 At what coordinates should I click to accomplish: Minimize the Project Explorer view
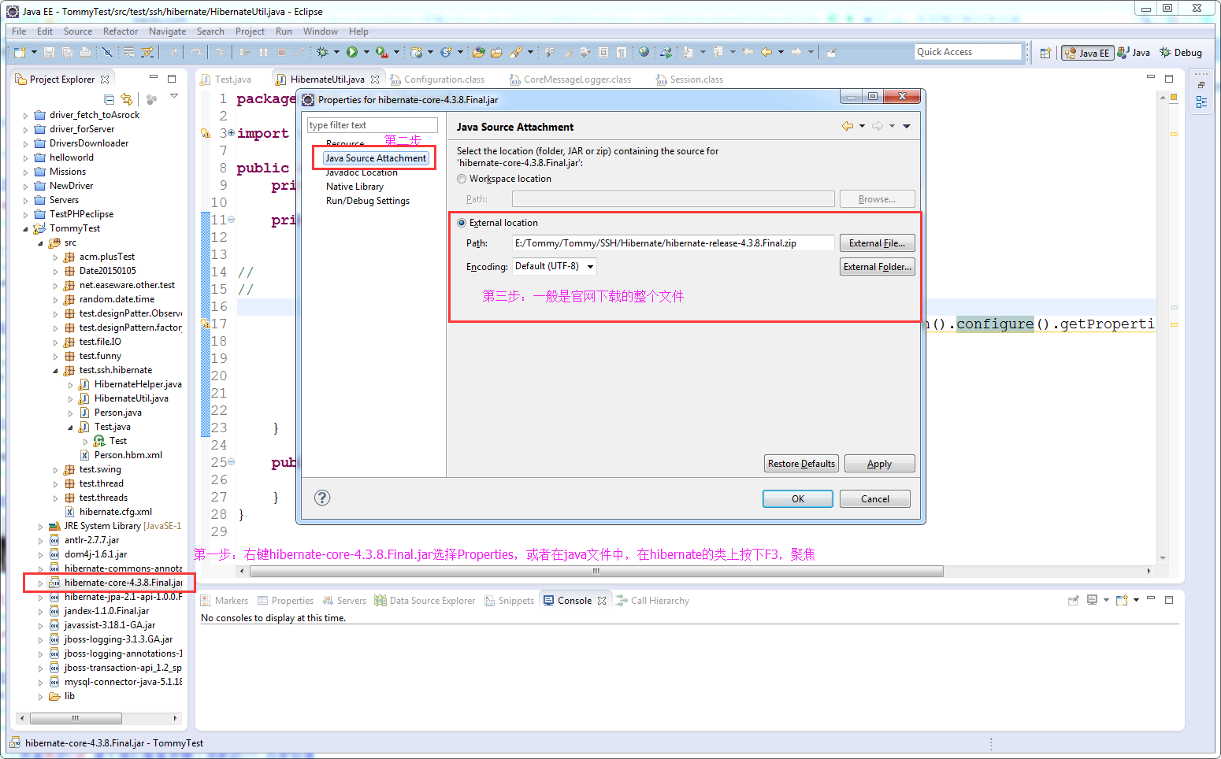(x=154, y=78)
